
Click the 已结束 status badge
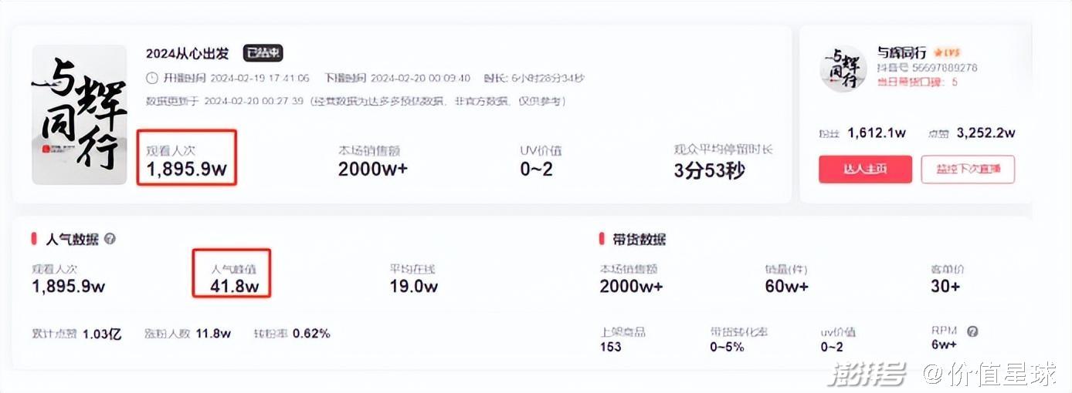click(x=263, y=53)
